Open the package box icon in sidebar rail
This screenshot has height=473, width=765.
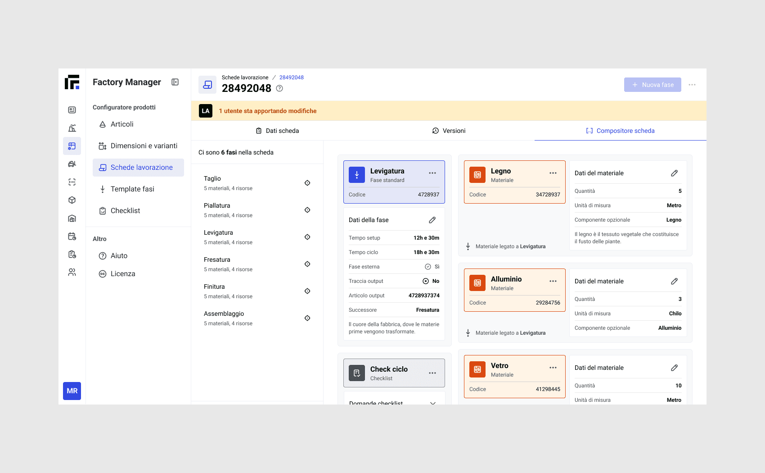pos(72,200)
